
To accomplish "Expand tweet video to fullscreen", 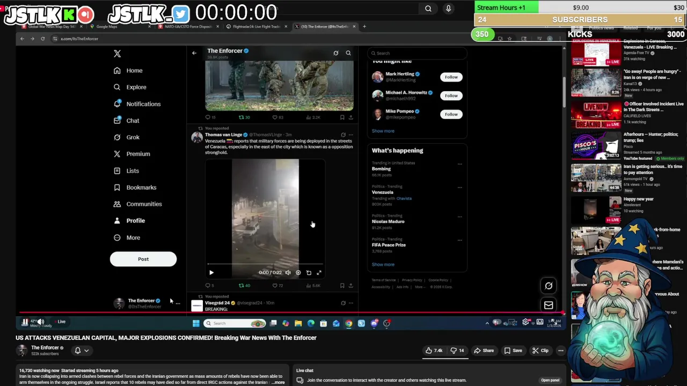I will 319,272.
